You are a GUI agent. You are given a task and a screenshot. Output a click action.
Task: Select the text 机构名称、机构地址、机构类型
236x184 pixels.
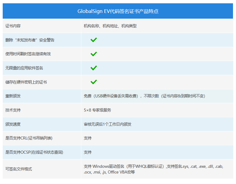[x=110, y=26]
